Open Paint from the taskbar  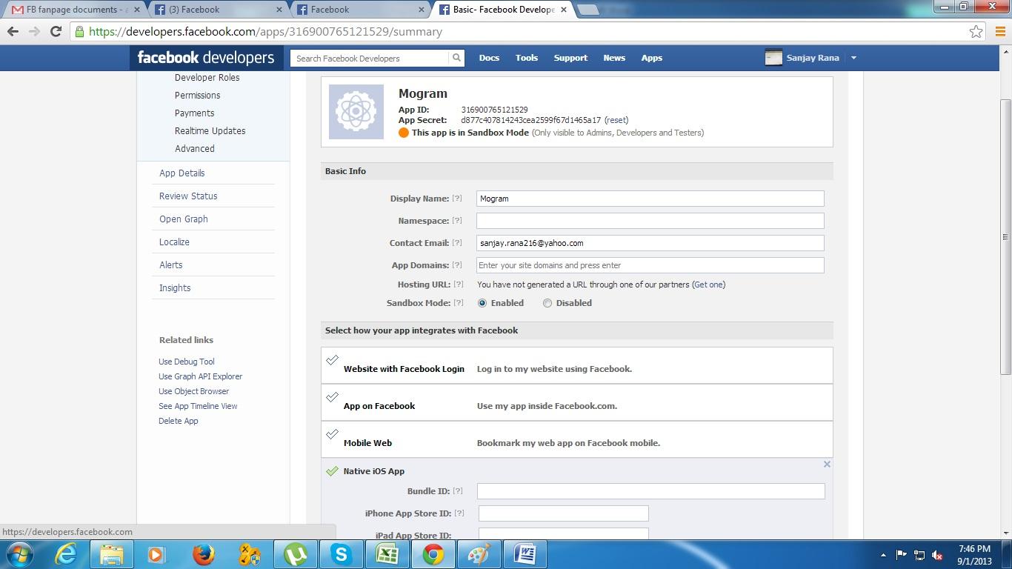pyautogui.click(x=479, y=554)
